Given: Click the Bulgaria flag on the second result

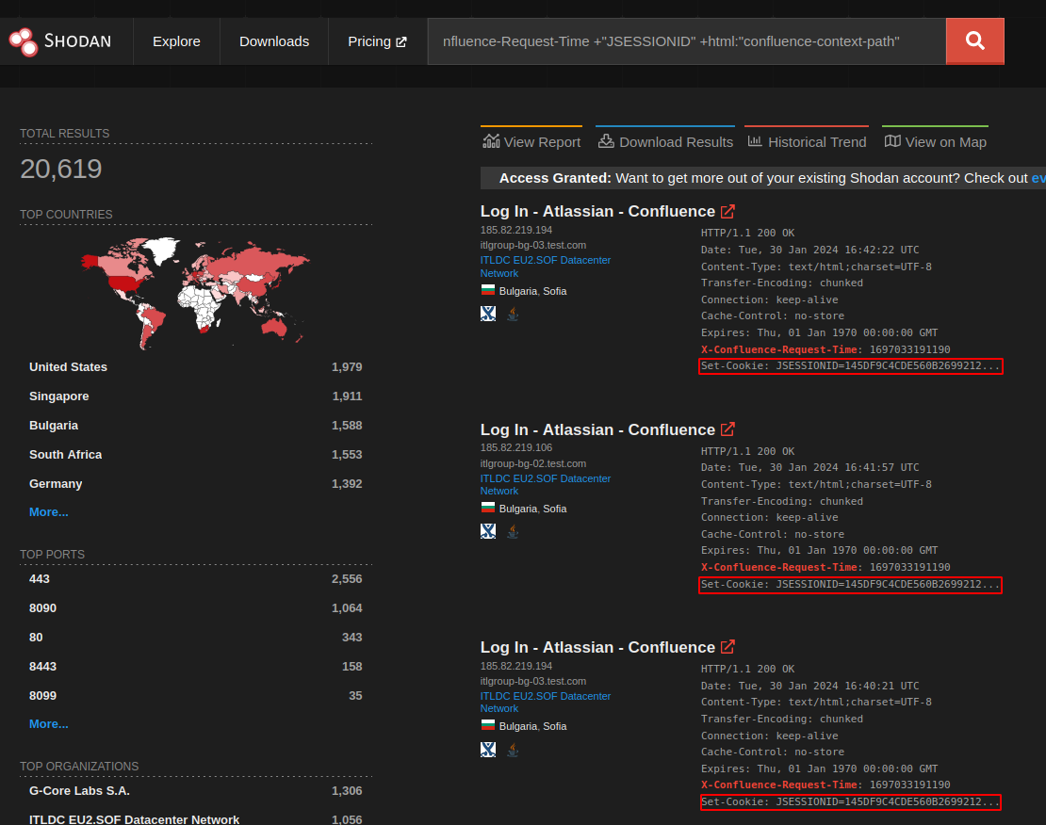Looking at the screenshot, I should coord(488,507).
